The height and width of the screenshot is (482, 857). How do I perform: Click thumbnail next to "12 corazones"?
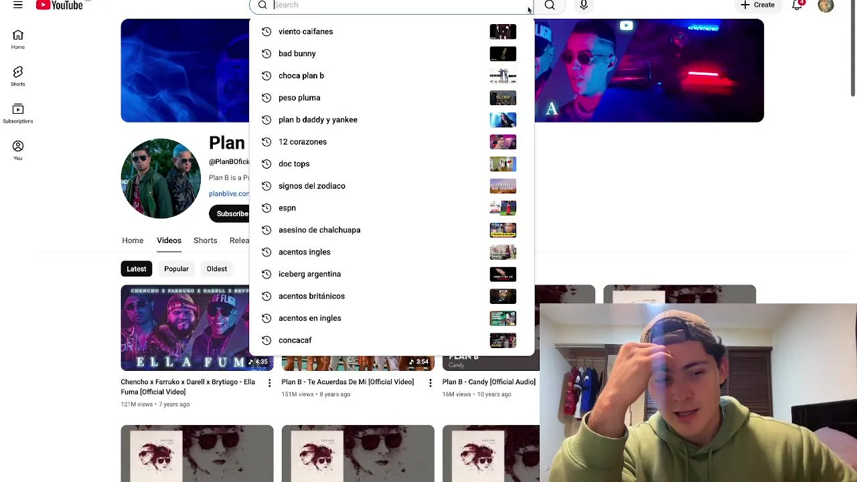click(503, 142)
